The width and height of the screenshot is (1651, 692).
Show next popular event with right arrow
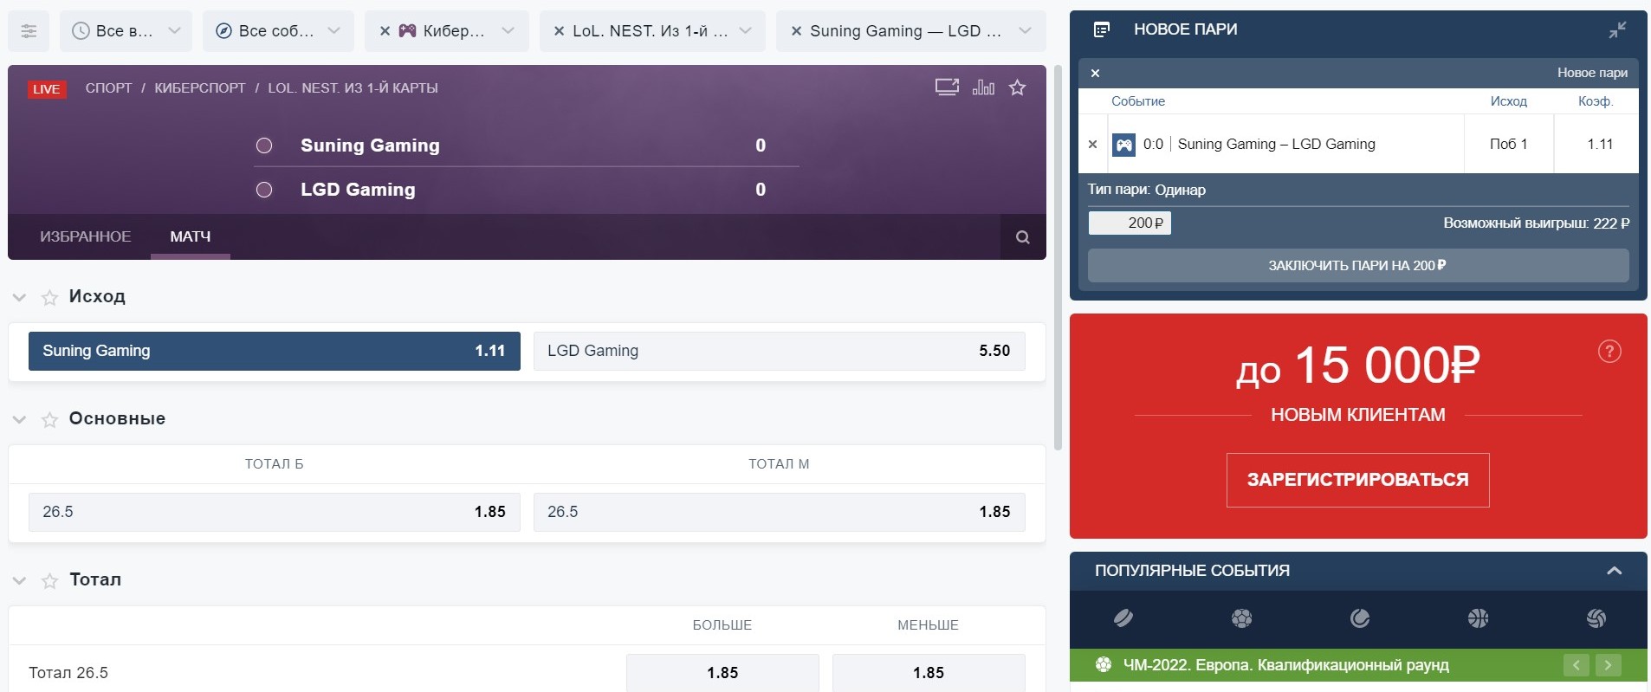(1608, 665)
